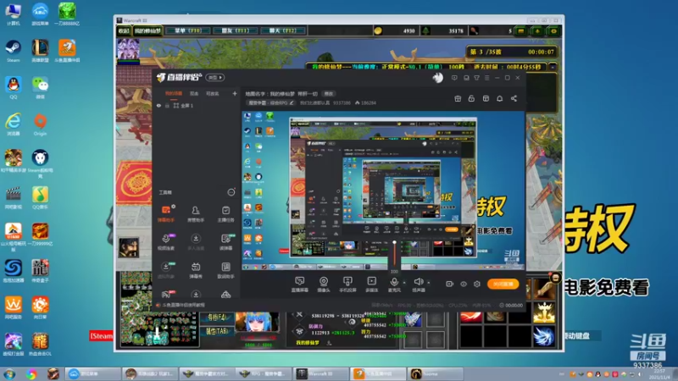Open the 房管助手 tool
Image resolution: width=678 pixels, height=381 pixels.
(x=196, y=213)
